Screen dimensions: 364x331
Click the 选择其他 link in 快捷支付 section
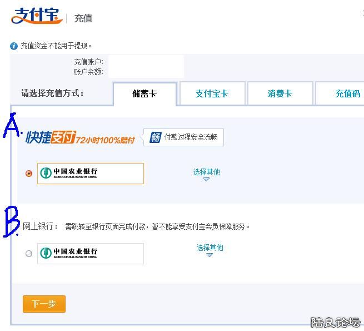point(206,172)
